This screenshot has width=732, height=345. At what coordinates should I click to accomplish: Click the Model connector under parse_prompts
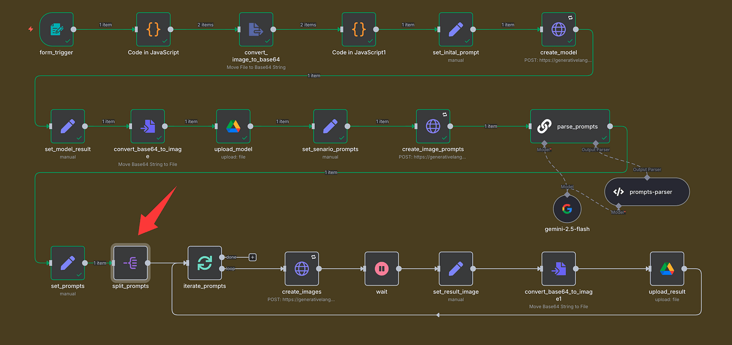(544, 144)
